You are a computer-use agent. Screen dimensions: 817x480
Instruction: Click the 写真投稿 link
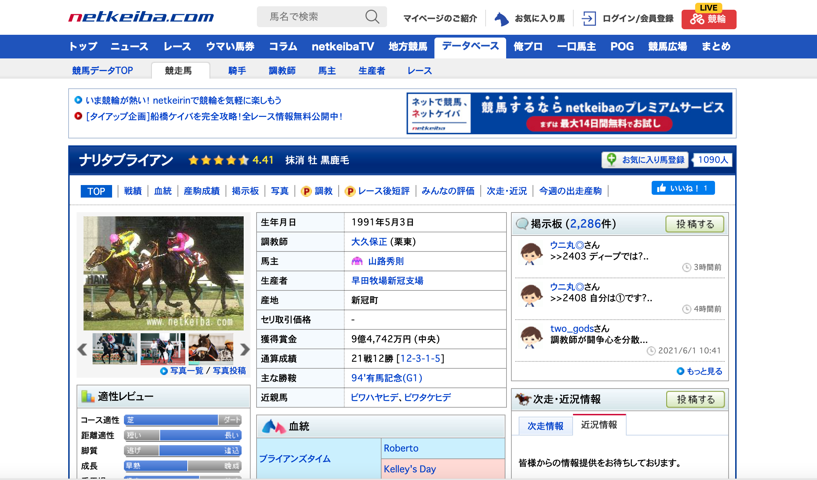229,371
